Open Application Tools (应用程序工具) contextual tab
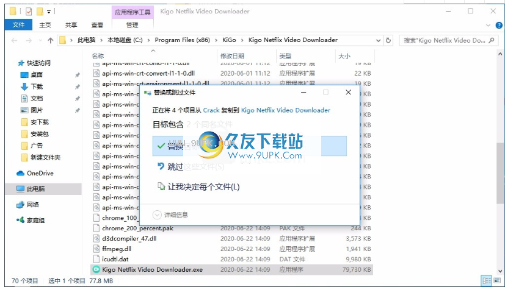 tap(133, 12)
